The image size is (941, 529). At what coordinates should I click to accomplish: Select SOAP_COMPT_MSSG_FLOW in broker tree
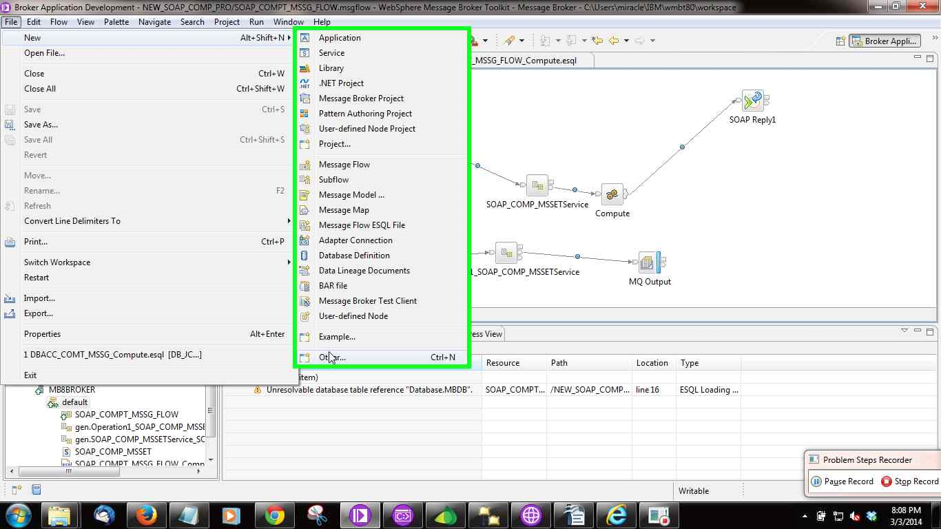click(x=126, y=415)
